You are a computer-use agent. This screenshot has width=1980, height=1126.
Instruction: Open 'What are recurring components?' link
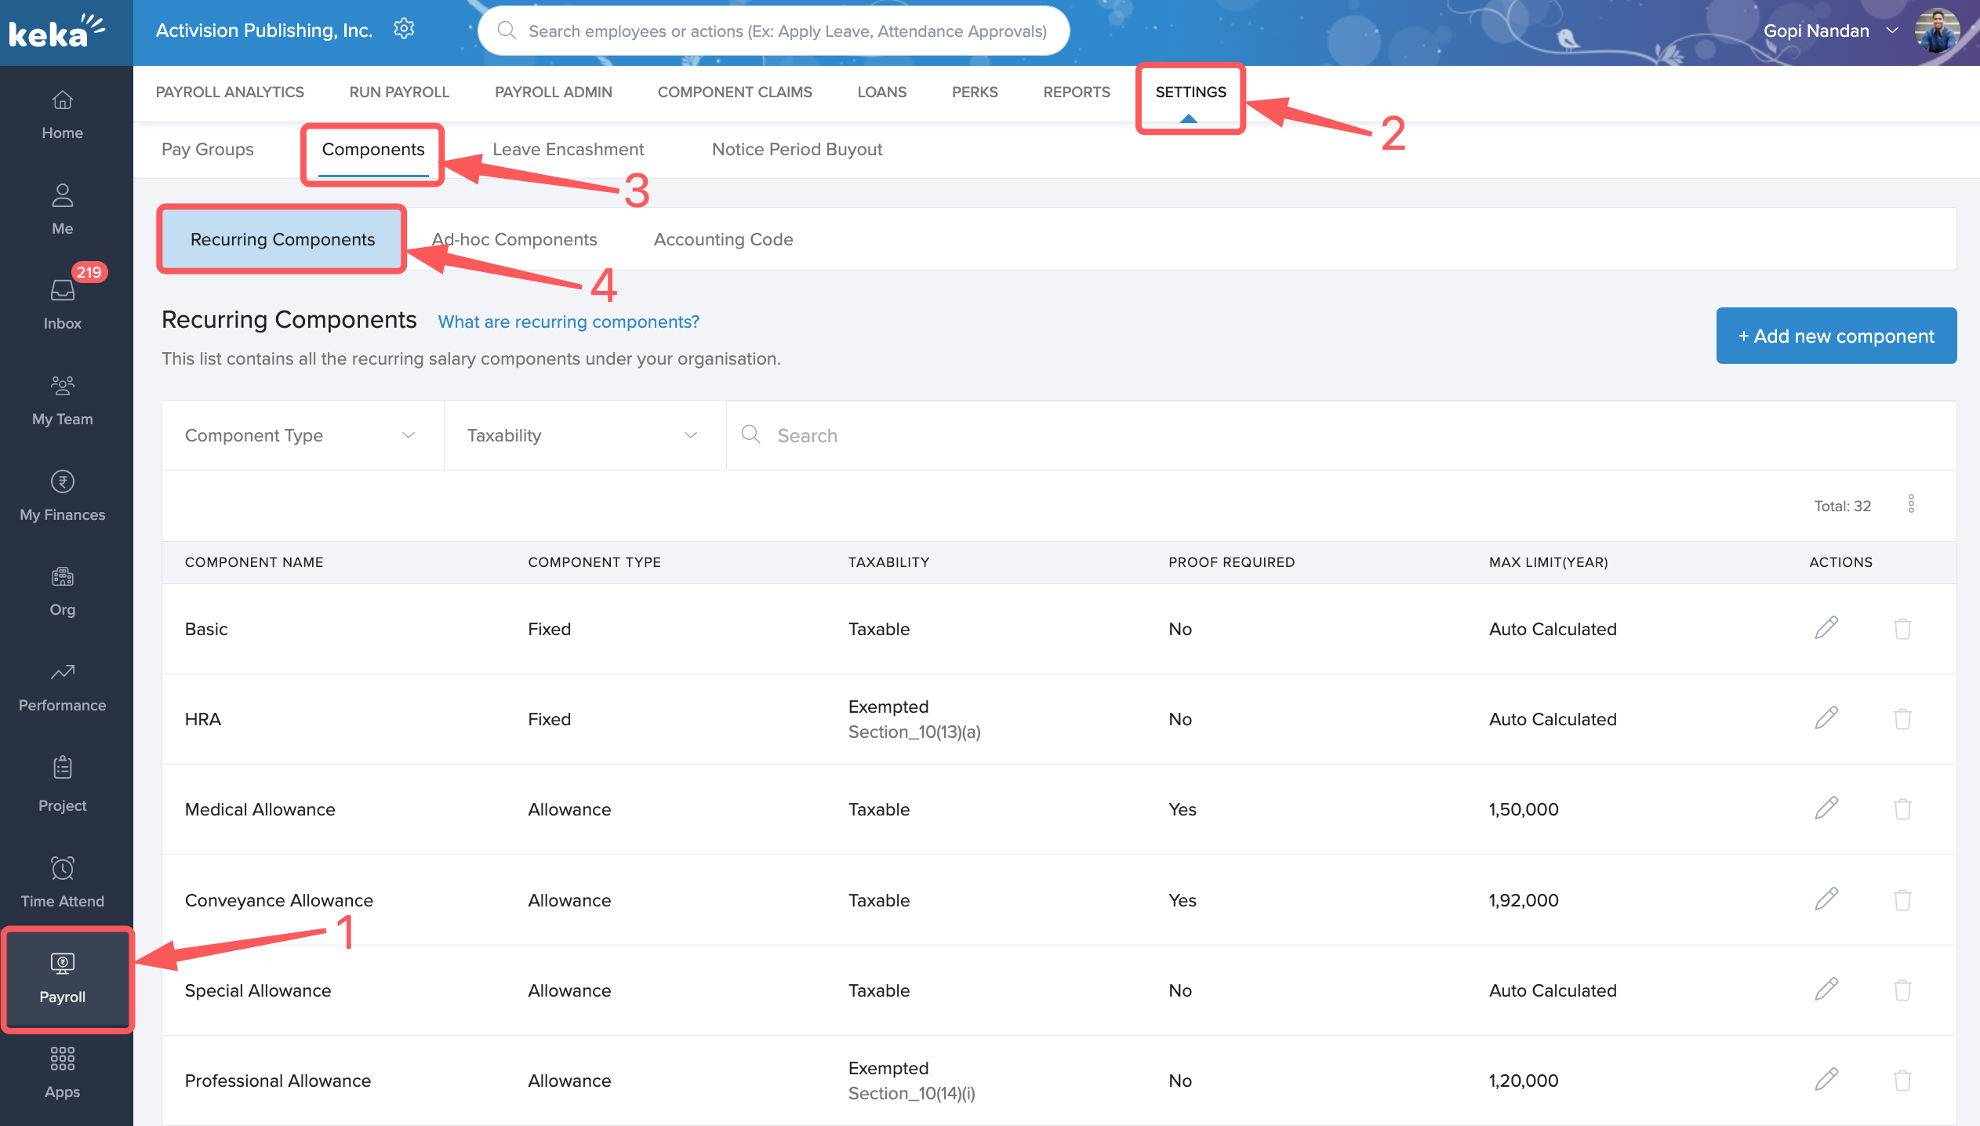(x=569, y=321)
